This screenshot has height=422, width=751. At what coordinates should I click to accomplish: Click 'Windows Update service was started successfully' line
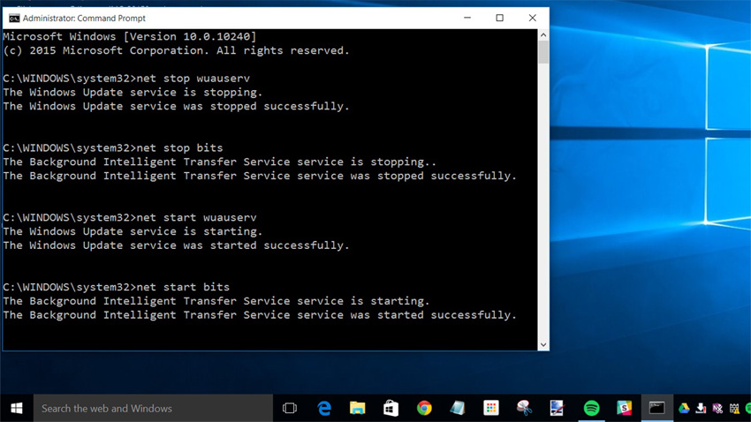coord(176,245)
